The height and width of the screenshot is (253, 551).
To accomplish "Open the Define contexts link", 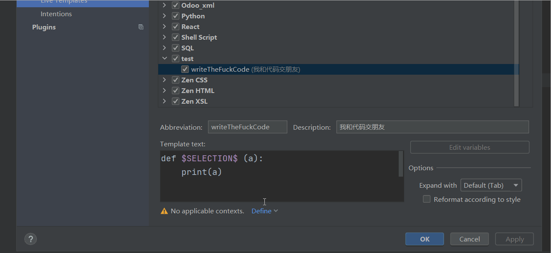I will point(264,211).
